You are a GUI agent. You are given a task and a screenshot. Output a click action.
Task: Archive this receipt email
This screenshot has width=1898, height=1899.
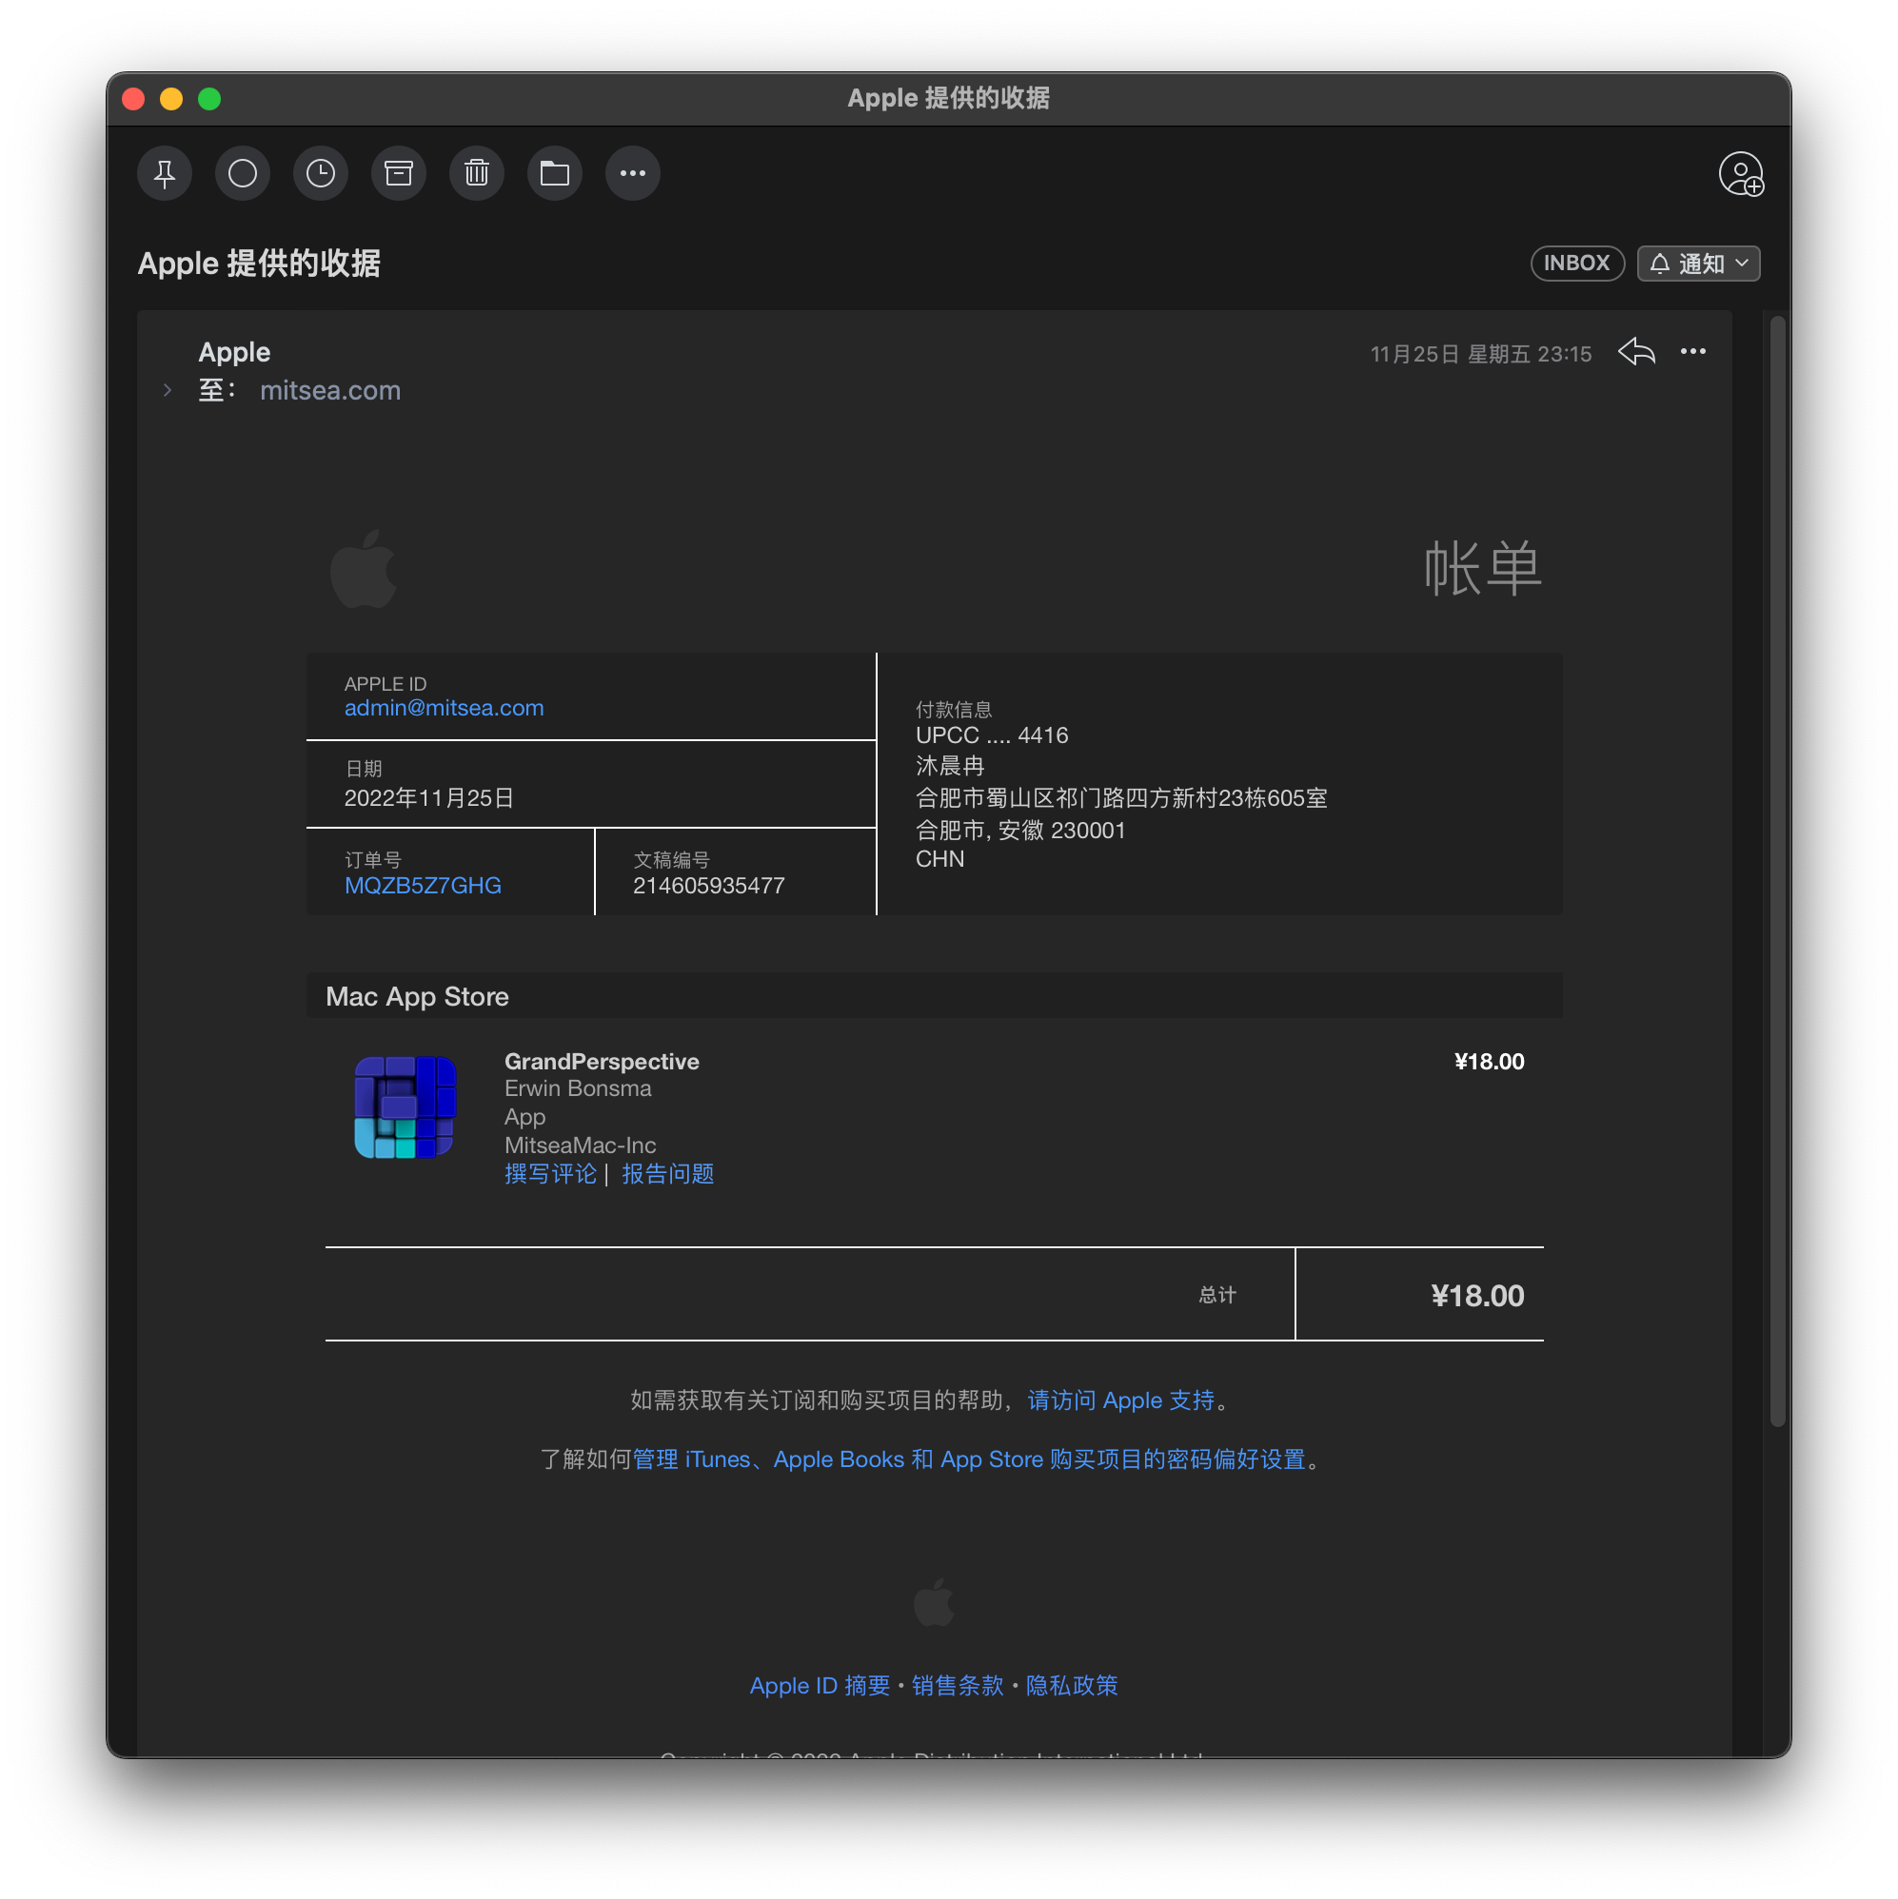tap(398, 174)
